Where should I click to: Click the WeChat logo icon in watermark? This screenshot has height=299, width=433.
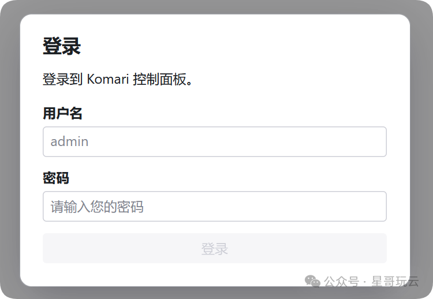(312, 281)
